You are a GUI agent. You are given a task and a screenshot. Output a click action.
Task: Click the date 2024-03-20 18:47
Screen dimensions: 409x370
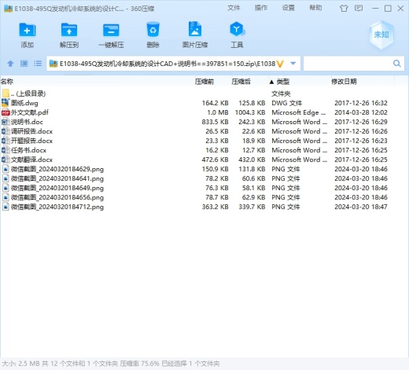[x=361, y=207]
